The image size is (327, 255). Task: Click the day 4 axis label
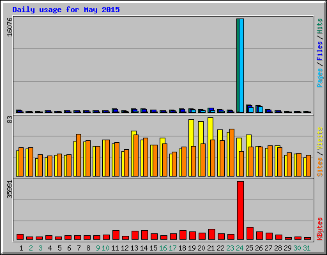click(x=50, y=248)
